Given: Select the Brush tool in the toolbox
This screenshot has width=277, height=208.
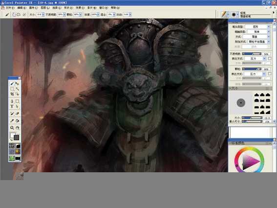Looking at the screenshot, I should 12,84.
